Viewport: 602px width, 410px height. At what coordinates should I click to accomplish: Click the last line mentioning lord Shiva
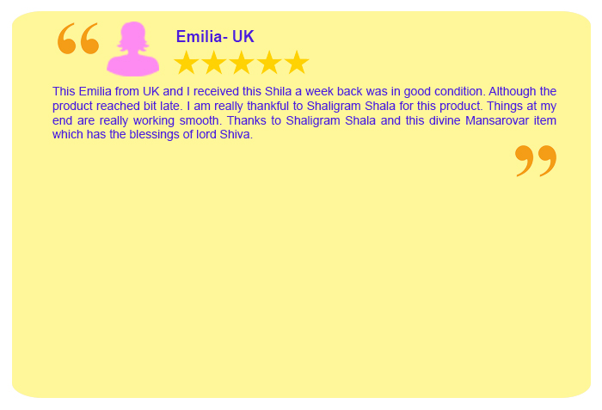[x=152, y=134]
